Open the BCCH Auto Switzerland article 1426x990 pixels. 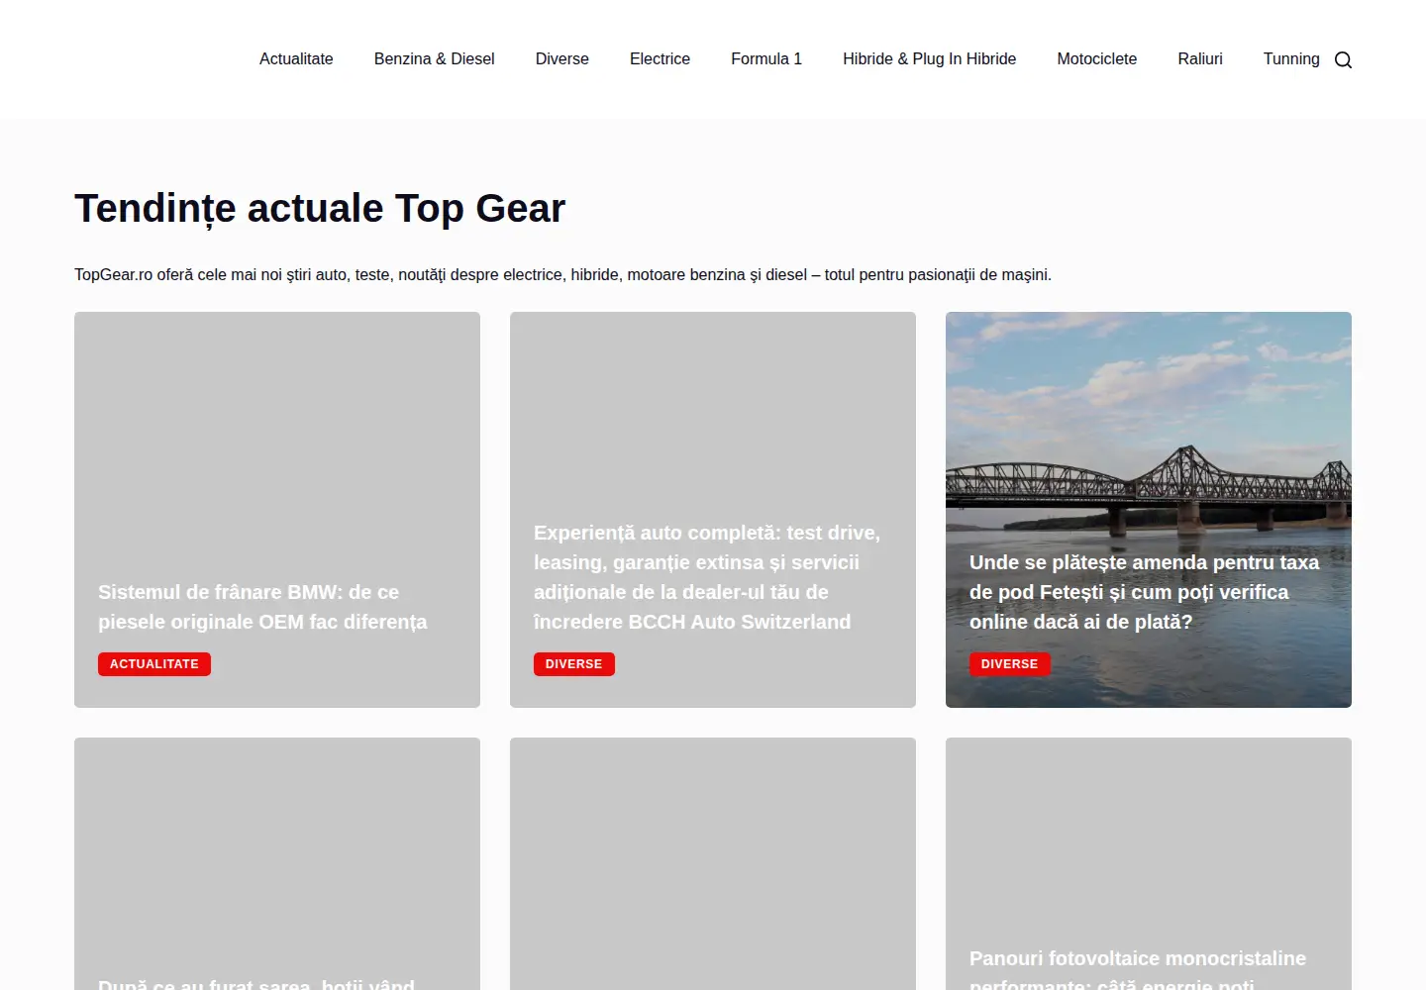pyautogui.click(x=707, y=577)
